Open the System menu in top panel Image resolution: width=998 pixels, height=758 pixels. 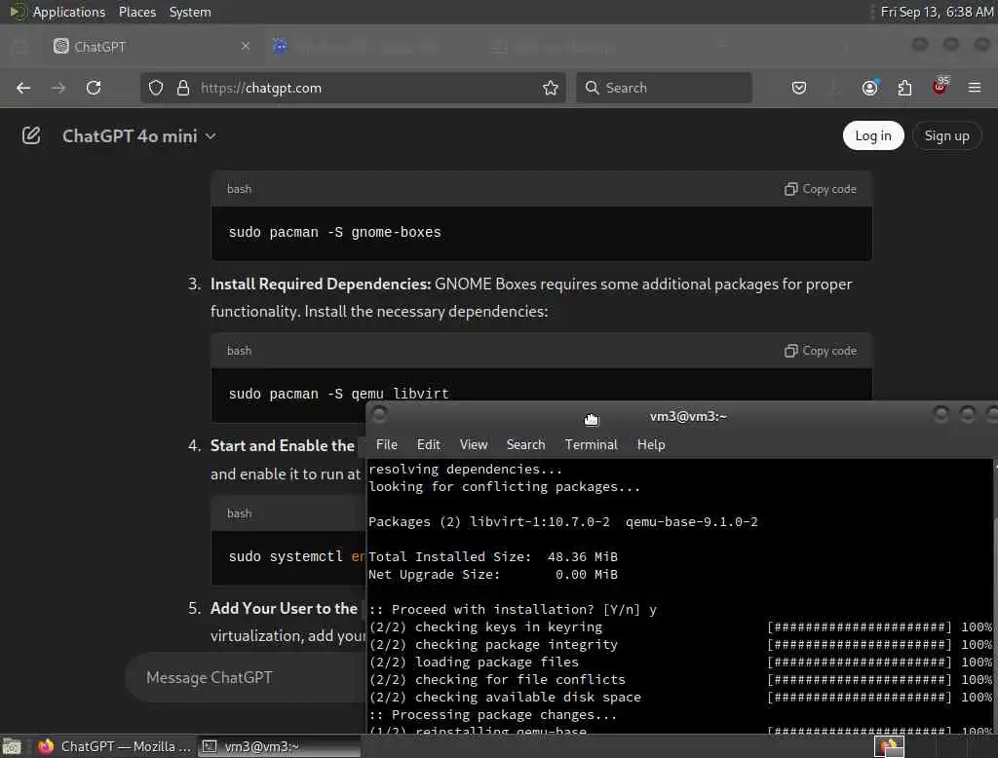190,12
